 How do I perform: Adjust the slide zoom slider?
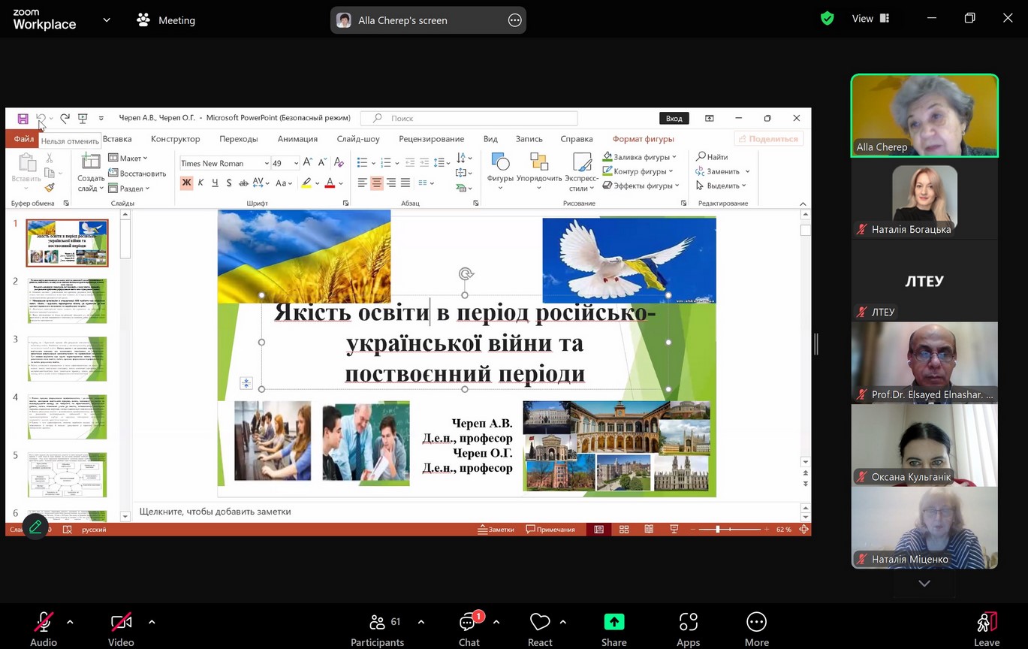[718, 530]
